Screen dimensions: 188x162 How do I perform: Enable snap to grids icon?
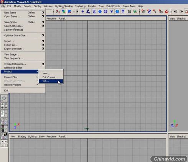(143, 11)
